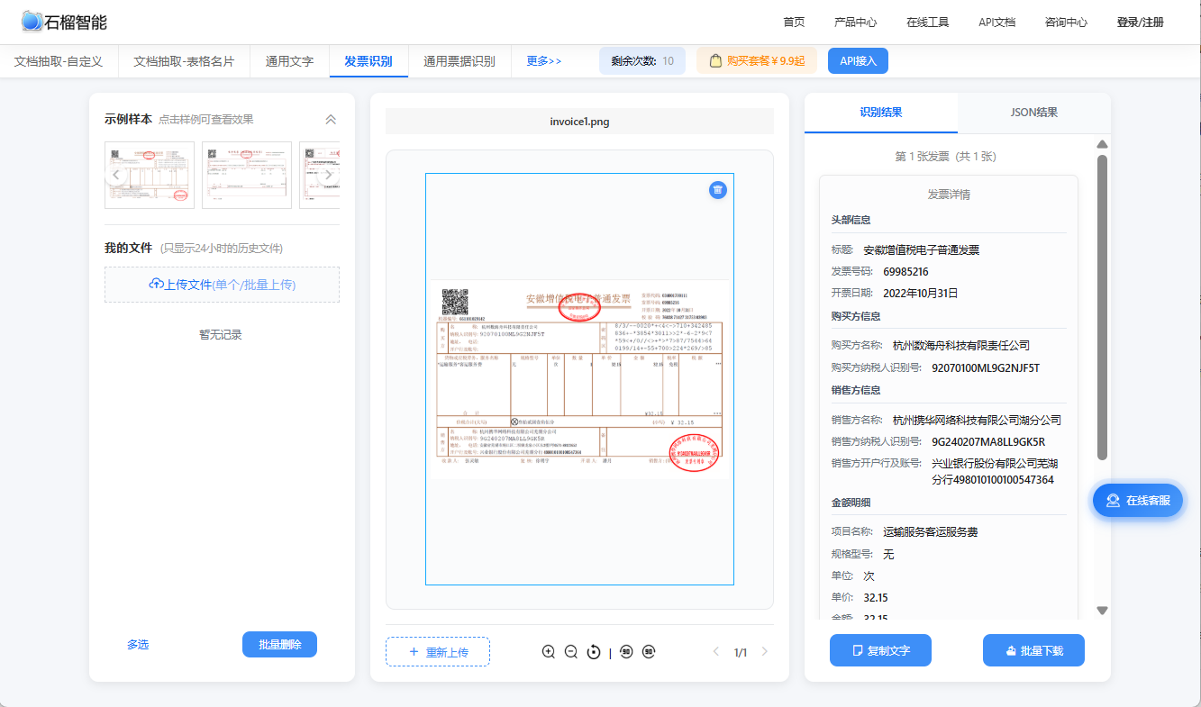Screen dimensions: 1201x707
Task: Show previous sample thumbnails
Action: [x=115, y=175]
